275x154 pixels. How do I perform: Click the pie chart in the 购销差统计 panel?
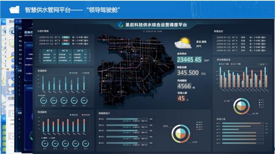(x=181, y=134)
